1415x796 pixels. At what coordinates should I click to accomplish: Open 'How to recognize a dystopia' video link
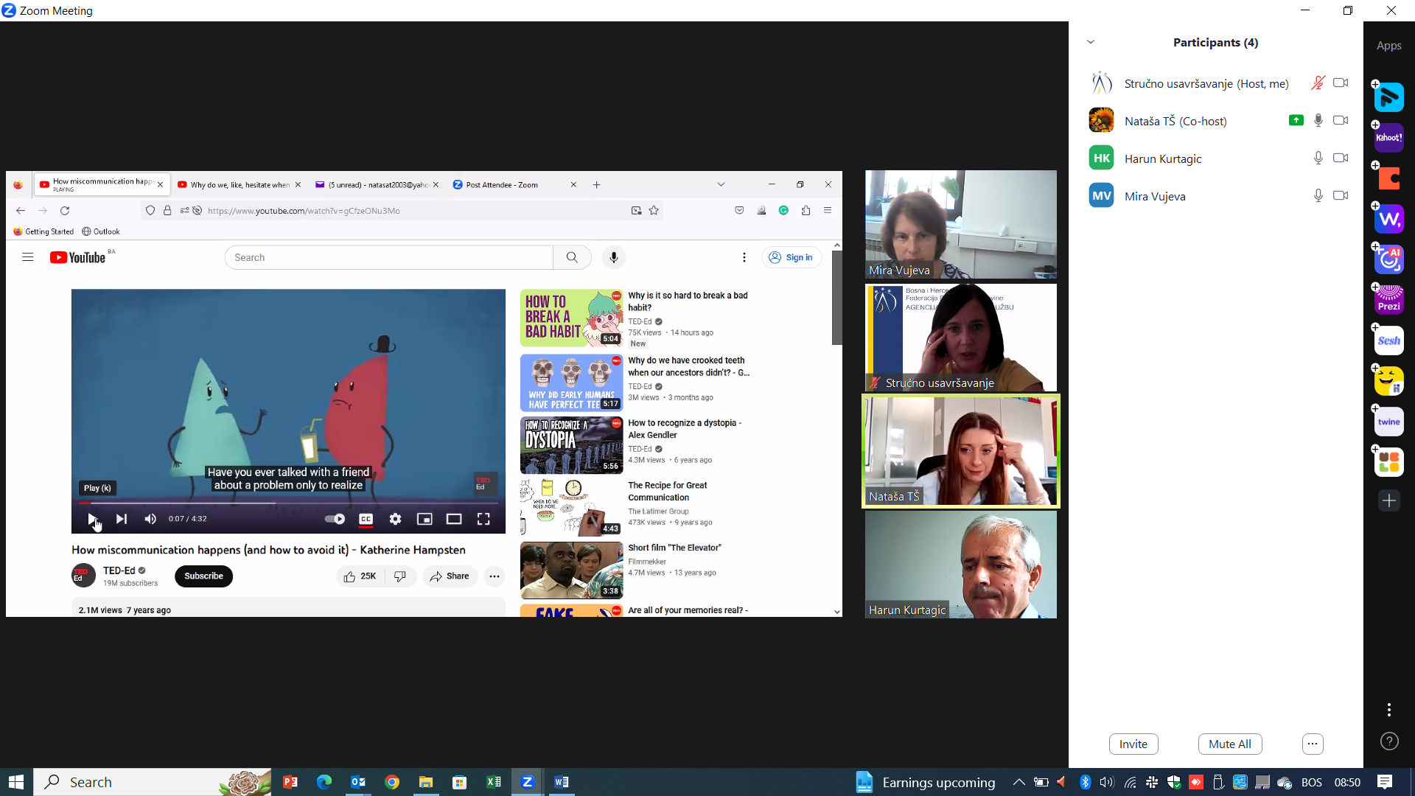click(685, 429)
